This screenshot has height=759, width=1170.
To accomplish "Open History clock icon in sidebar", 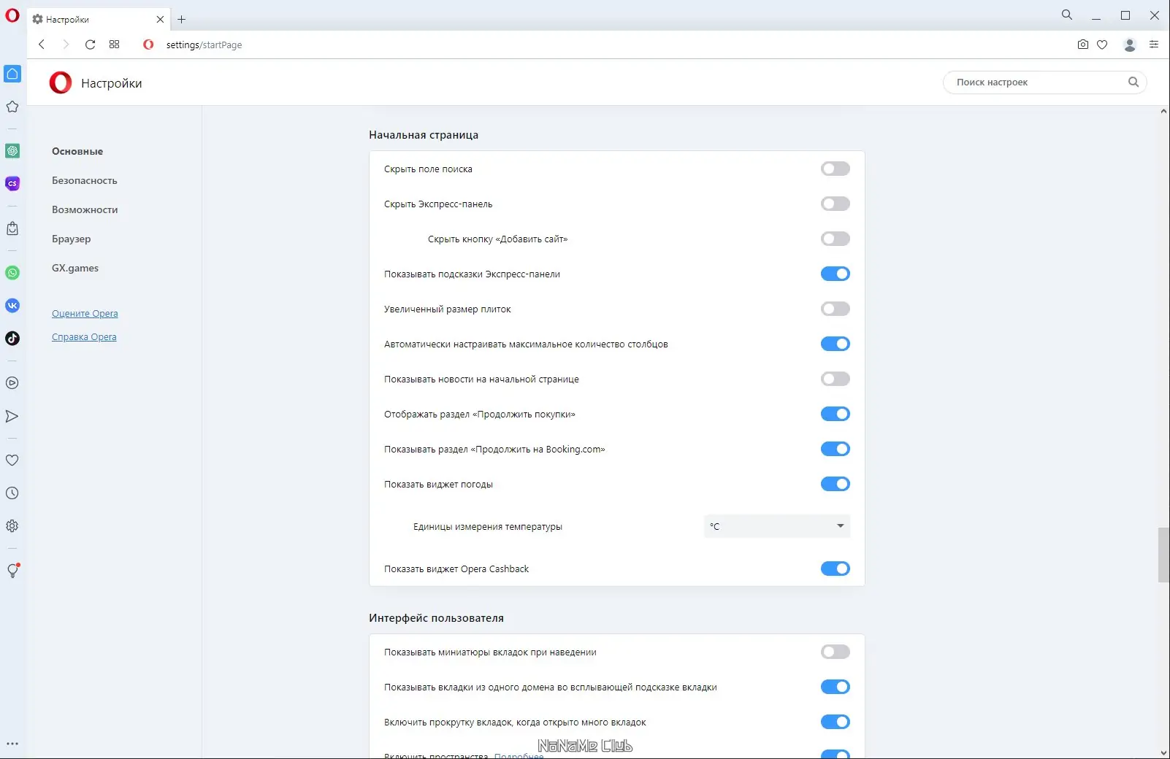I will (x=12, y=493).
